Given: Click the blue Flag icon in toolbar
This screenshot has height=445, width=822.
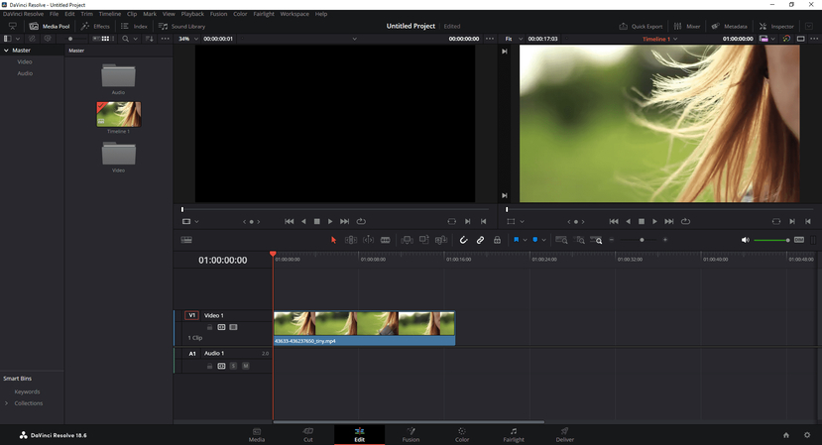Looking at the screenshot, I should pos(516,240).
